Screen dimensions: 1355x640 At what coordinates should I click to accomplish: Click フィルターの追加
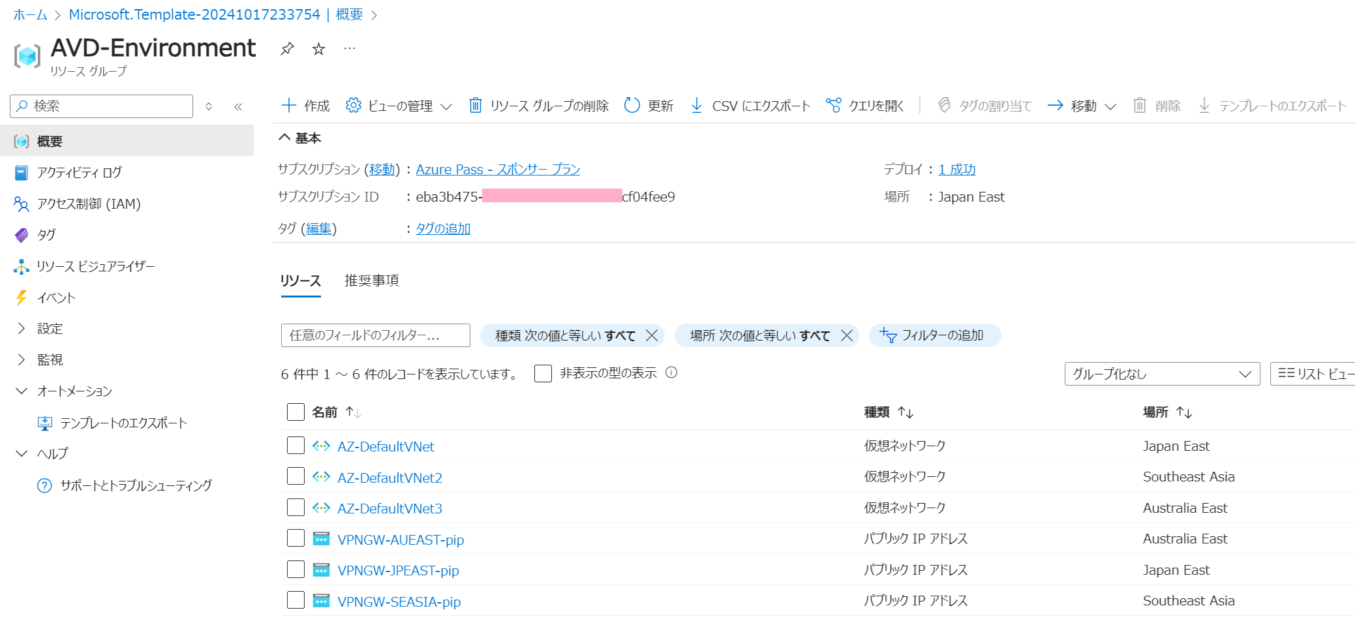pyautogui.click(x=935, y=335)
